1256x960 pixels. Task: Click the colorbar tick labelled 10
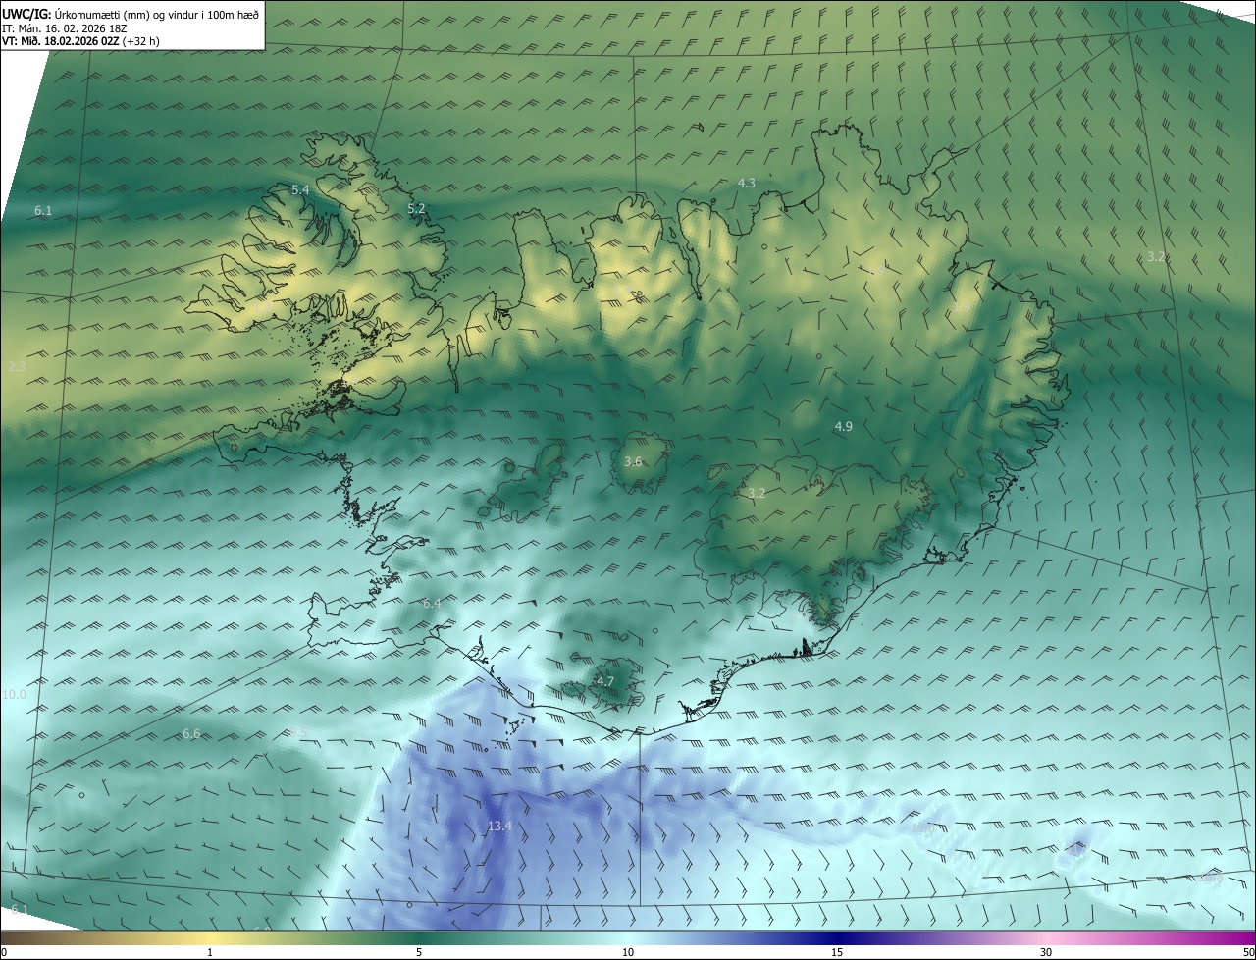click(x=628, y=953)
